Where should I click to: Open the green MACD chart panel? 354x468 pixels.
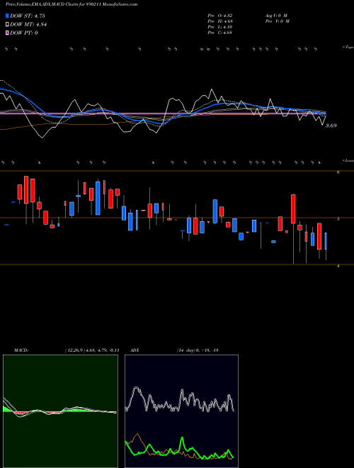pyautogui.click(x=60, y=411)
